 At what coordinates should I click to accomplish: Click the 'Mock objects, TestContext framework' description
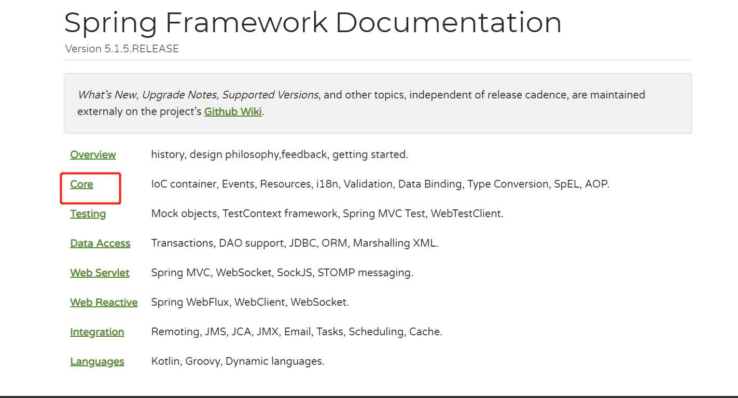pos(327,214)
